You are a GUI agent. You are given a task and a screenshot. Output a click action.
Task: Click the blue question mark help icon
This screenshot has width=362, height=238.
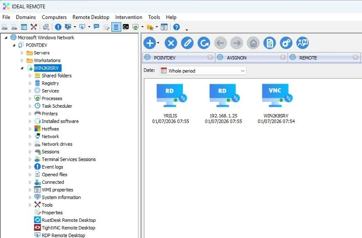[x=176, y=27]
